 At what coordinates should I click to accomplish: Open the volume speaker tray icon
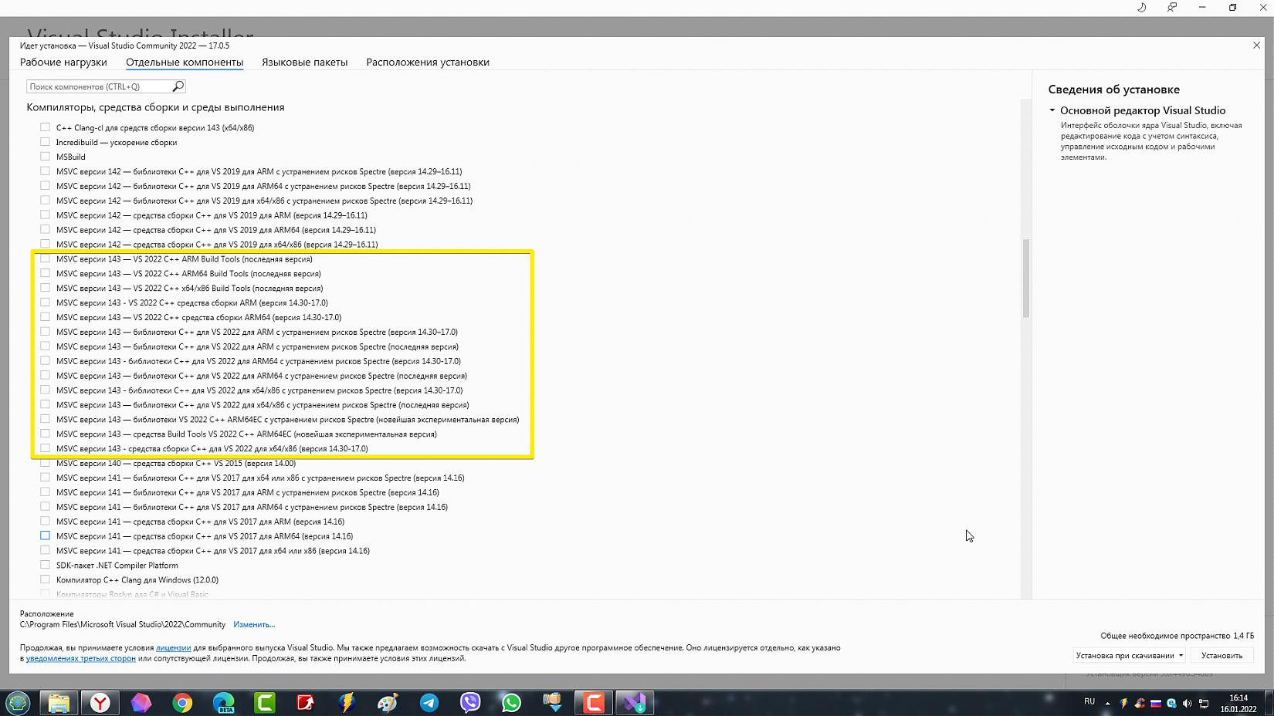(1188, 703)
